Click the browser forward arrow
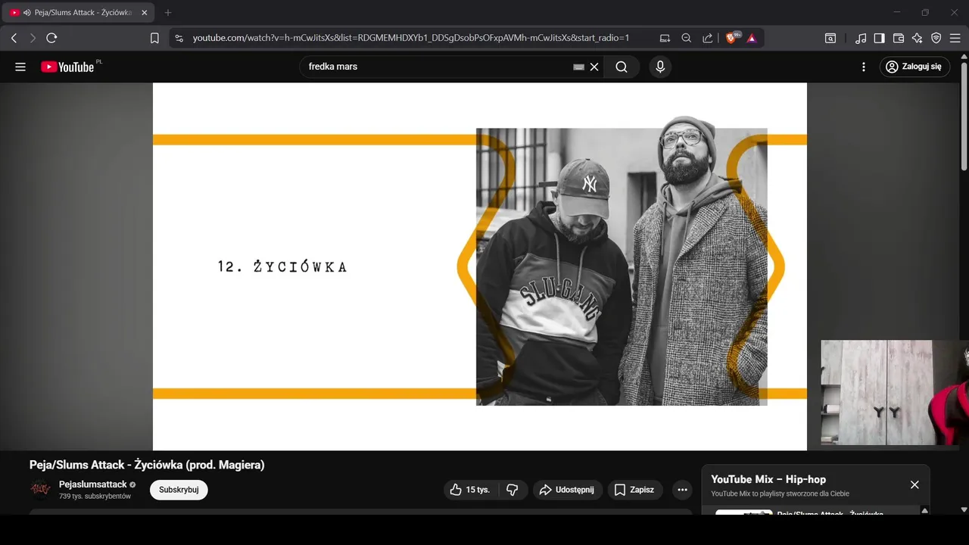The width and height of the screenshot is (969, 545). pos(33,38)
